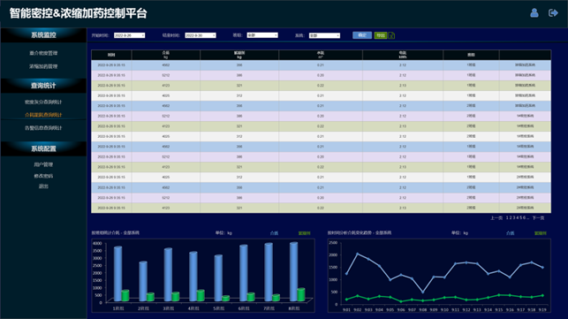Open 用户管理 in system configuration
The width and height of the screenshot is (568, 319).
pyautogui.click(x=43, y=164)
